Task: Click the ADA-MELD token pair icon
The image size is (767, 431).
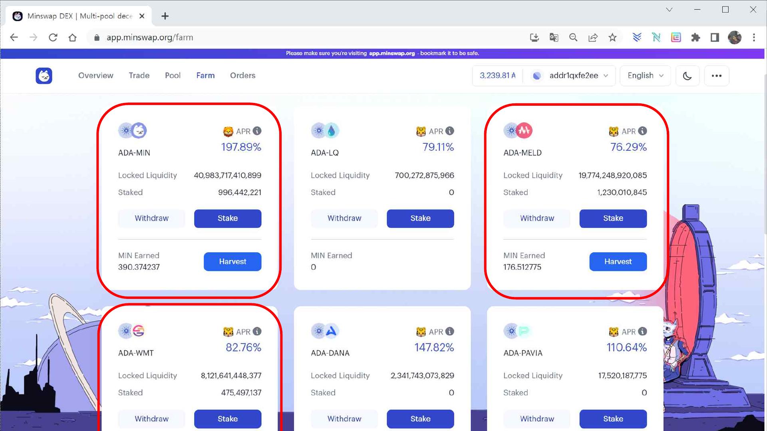Action: coord(518,130)
